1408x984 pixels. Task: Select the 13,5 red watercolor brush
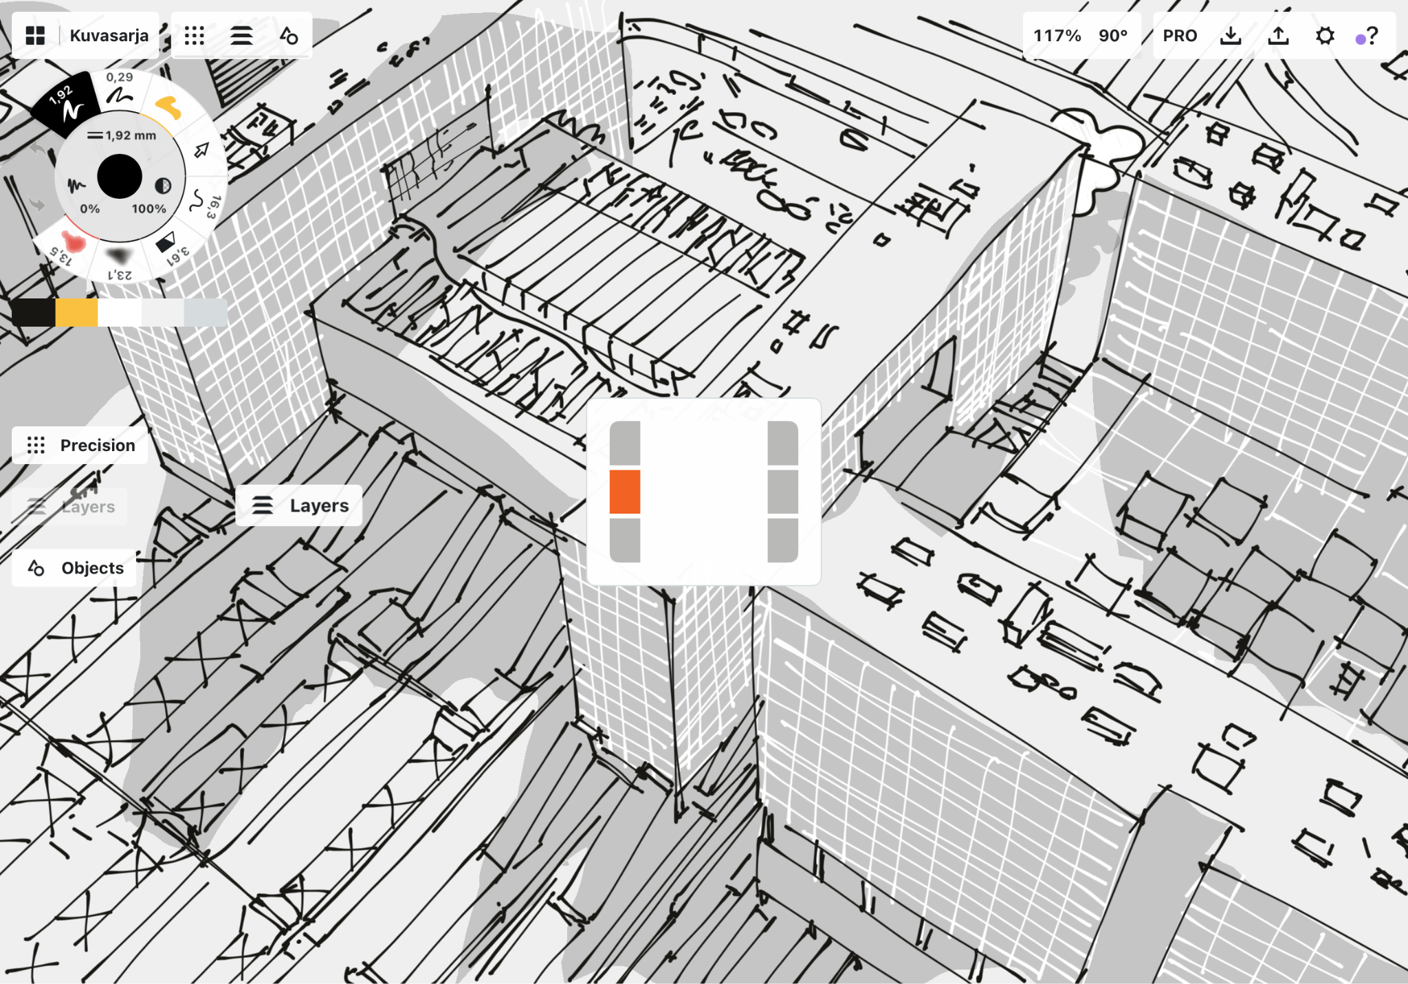(69, 246)
